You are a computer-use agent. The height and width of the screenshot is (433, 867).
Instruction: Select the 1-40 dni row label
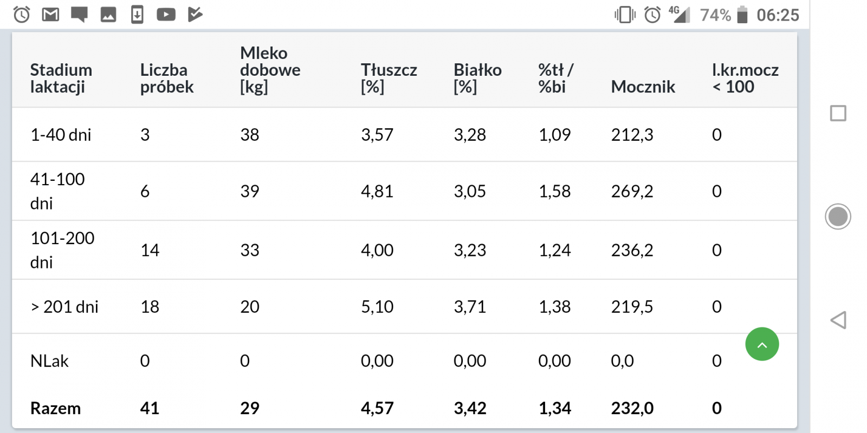click(61, 135)
